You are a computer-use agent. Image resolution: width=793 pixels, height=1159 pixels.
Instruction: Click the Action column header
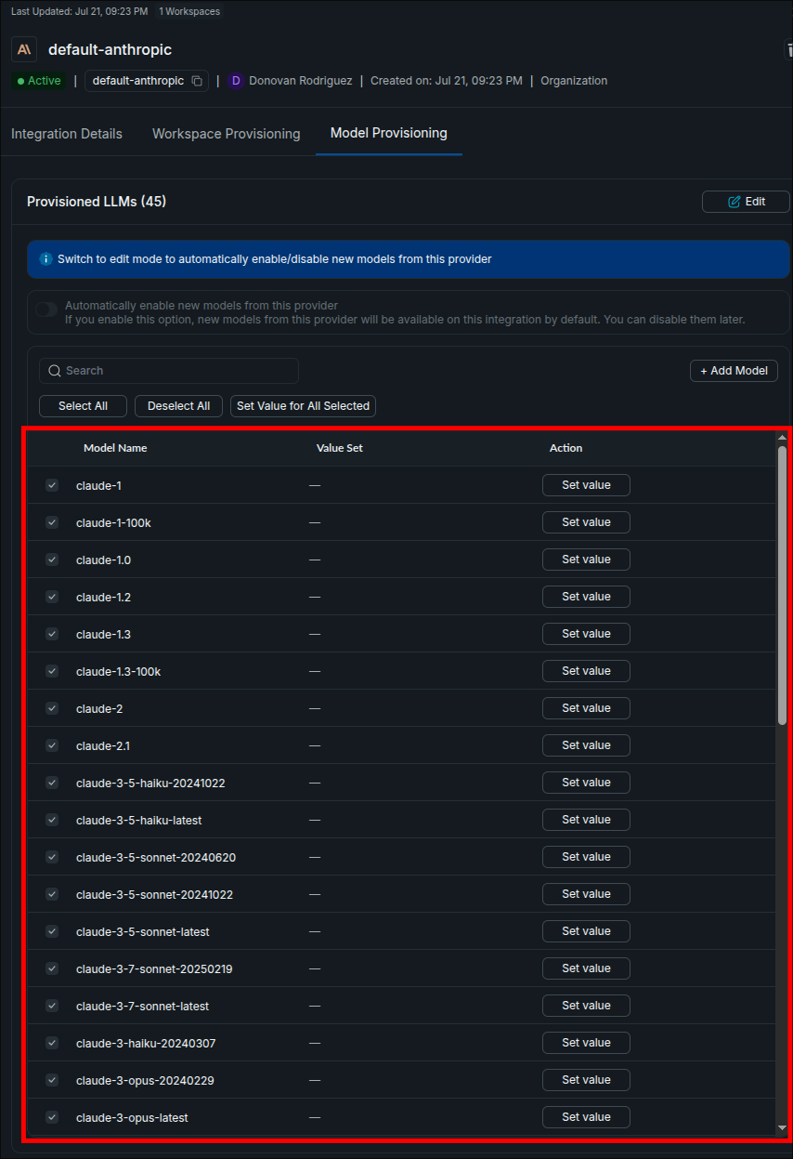565,448
